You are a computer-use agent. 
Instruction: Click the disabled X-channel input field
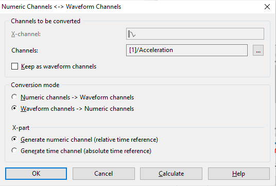tap(195, 34)
